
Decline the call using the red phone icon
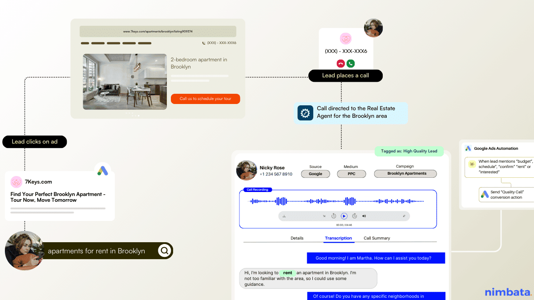coord(340,64)
